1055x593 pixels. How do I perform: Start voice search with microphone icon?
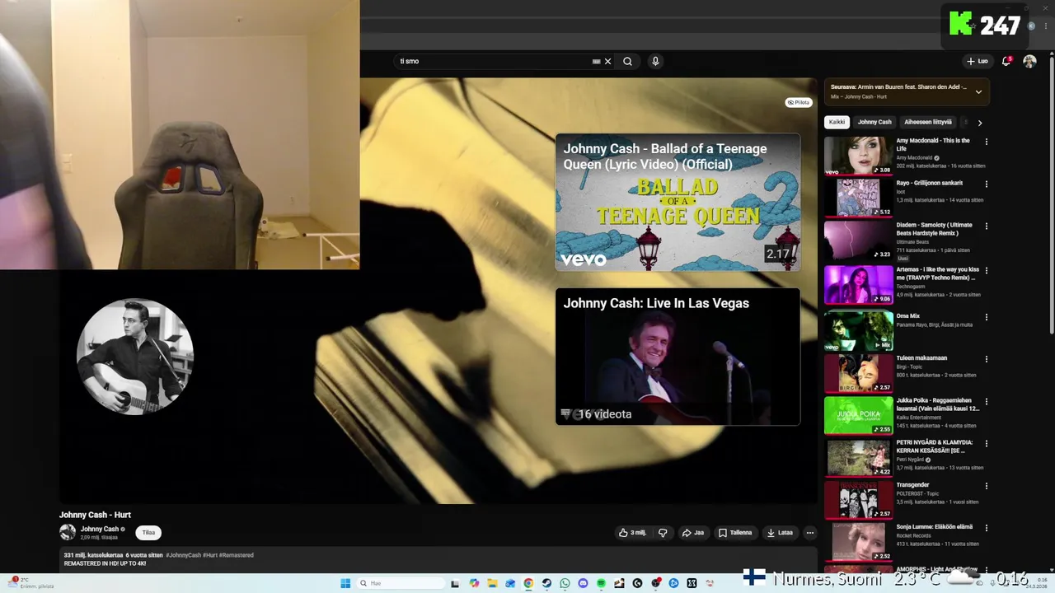click(655, 61)
